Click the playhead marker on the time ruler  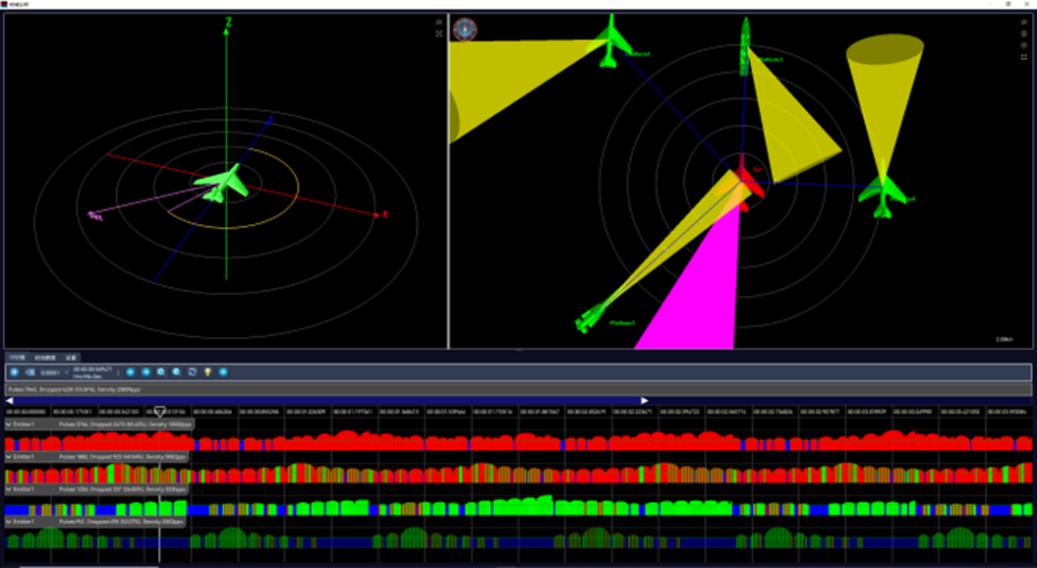pyautogui.click(x=159, y=412)
